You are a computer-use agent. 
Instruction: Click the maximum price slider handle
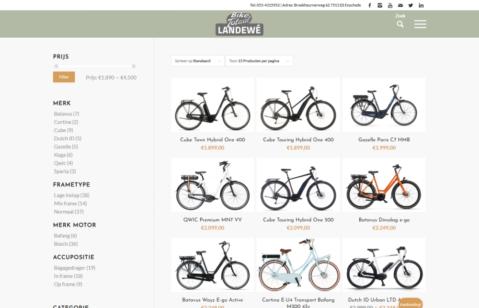(134, 66)
